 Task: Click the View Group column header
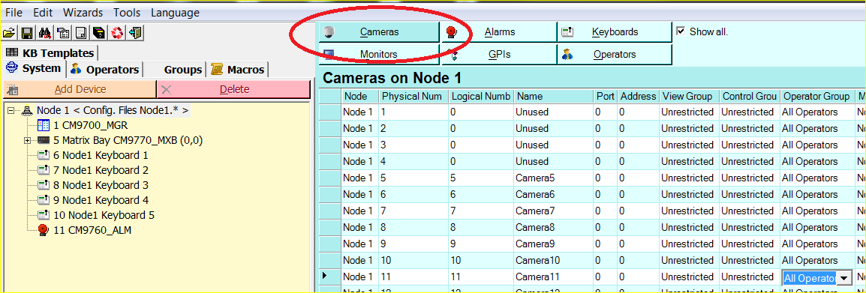(x=690, y=97)
